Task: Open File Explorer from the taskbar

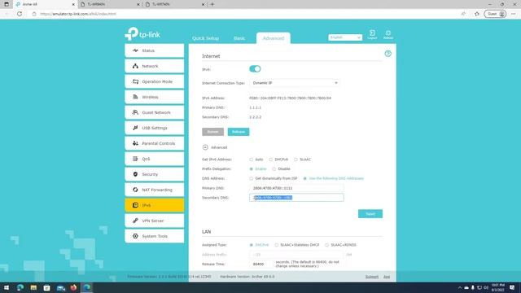Action: 33,287
